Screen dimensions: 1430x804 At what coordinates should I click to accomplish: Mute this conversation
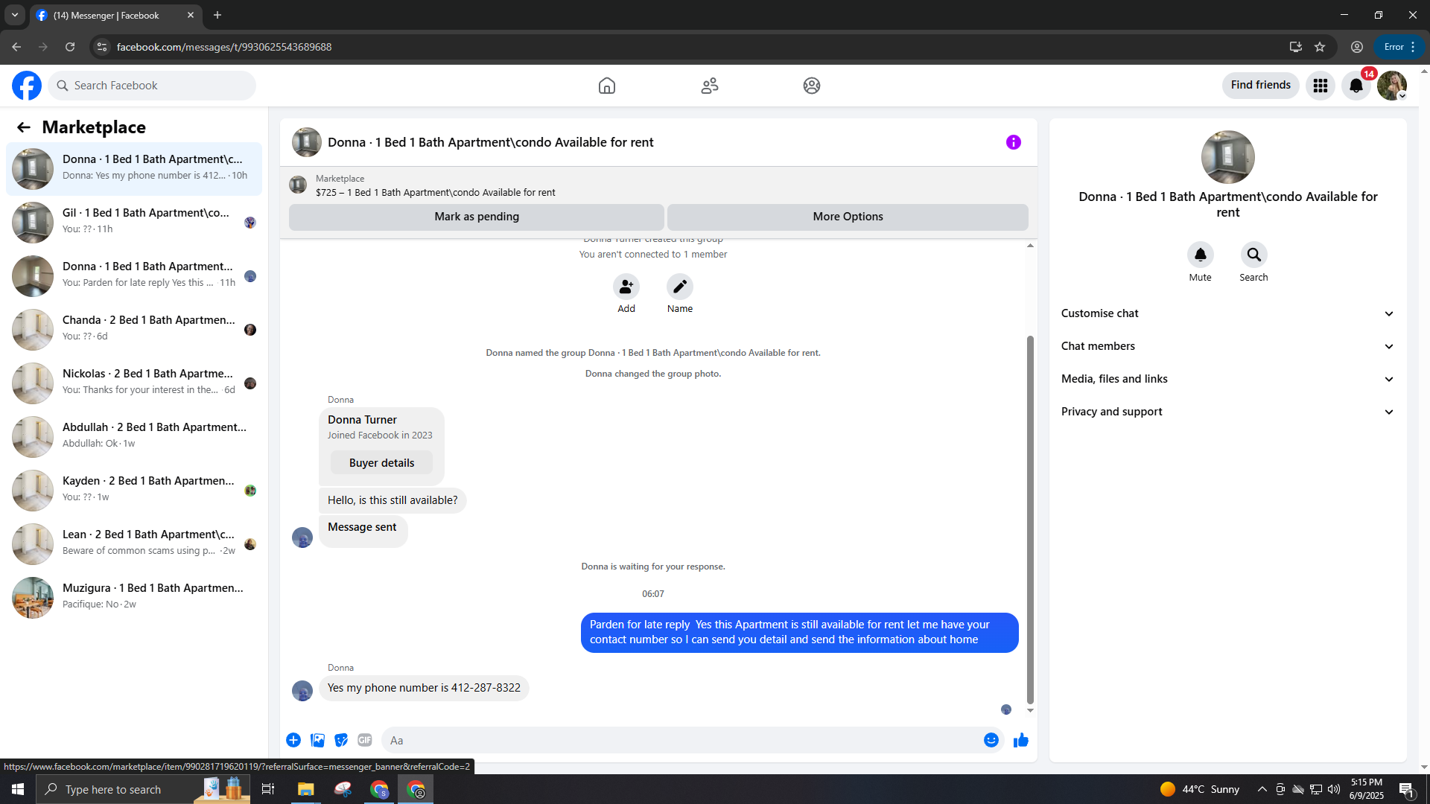click(1201, 255)
